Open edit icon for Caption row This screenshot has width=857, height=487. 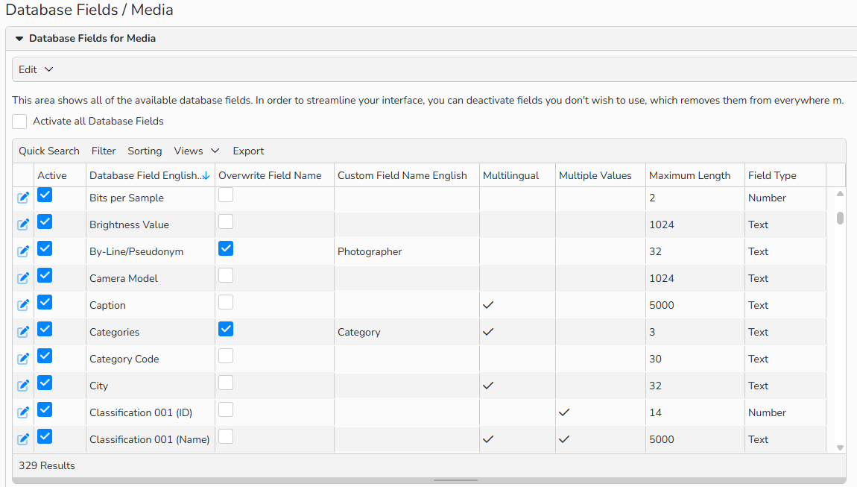(23, 305)
